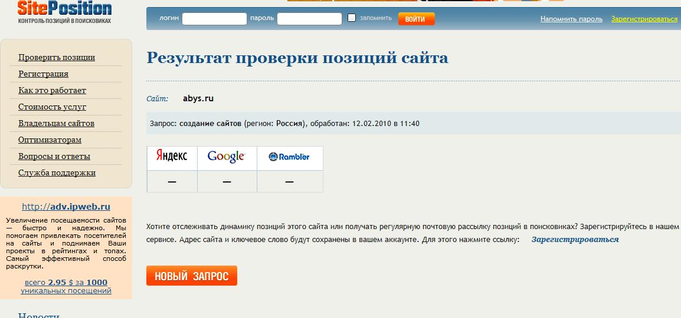Click the Результат проверки позиций сайта heading
The width and height of the screenshot is (681, 318).
[297, 58]
